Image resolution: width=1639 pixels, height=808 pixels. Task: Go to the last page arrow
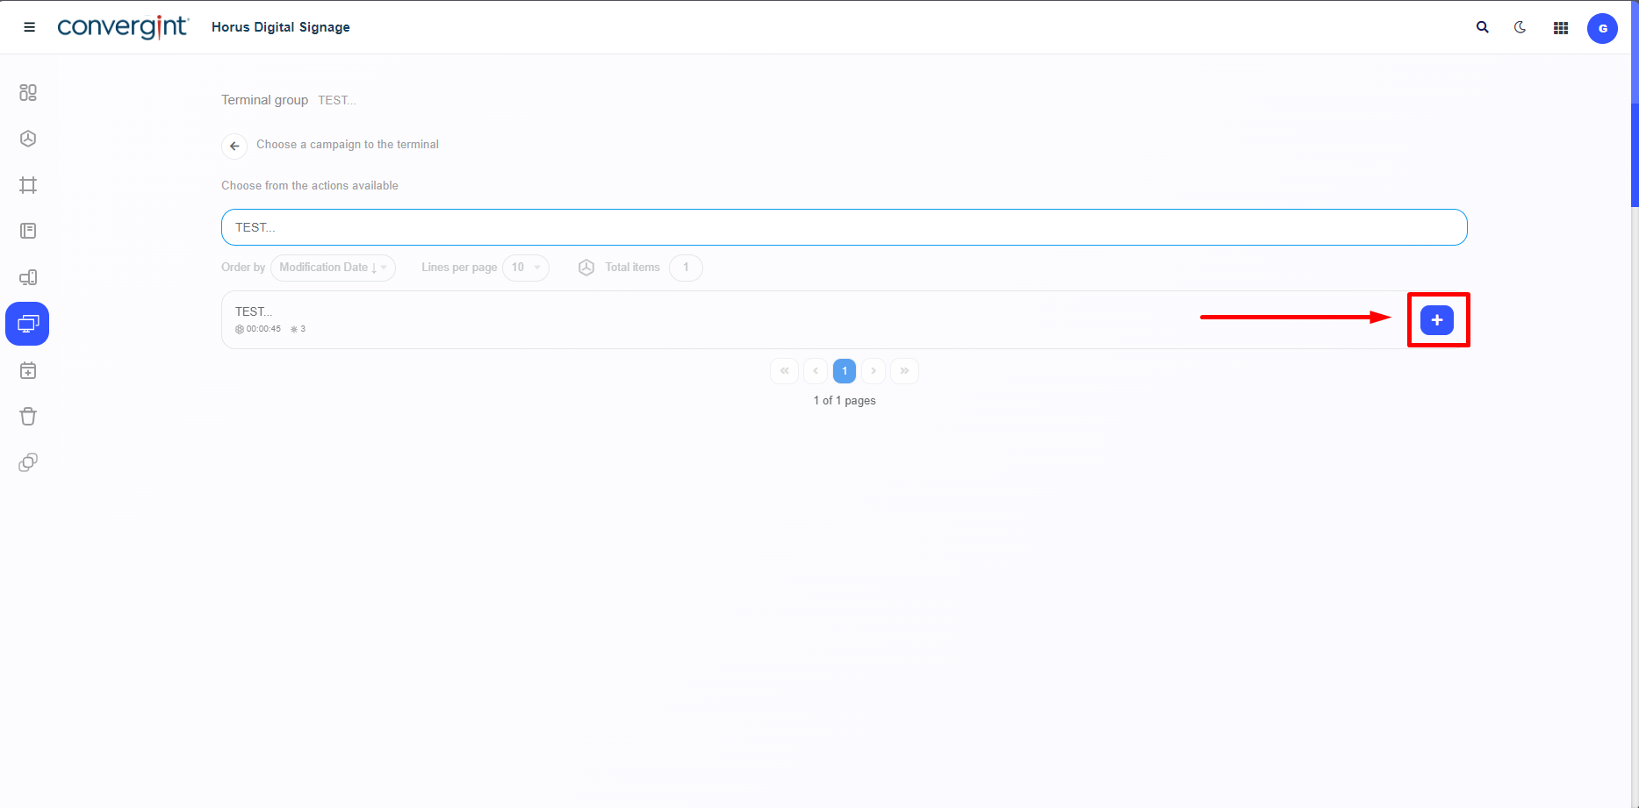tap(904, 371)
